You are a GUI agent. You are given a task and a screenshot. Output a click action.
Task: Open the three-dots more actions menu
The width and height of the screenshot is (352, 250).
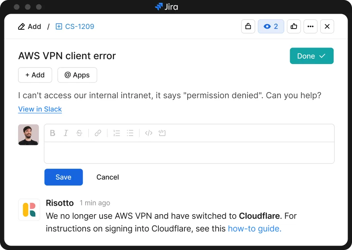coord(311,27)
